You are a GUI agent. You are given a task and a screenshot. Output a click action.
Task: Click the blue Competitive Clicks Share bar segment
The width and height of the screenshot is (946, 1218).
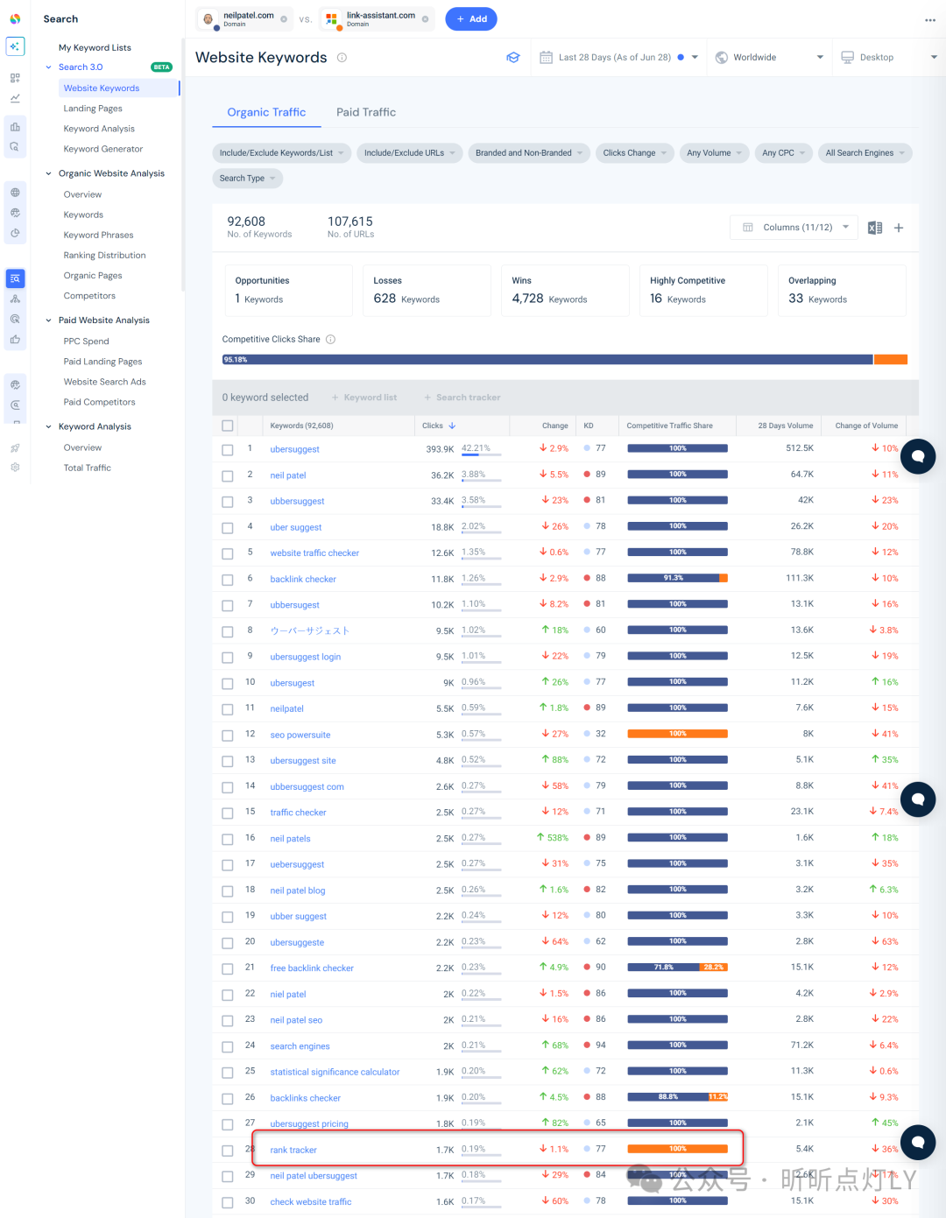click(547, 360)
